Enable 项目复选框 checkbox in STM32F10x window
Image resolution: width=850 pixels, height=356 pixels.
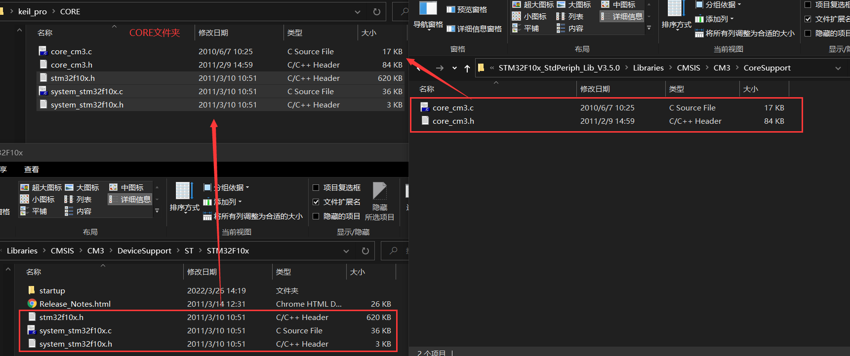[x=316, y=187]
